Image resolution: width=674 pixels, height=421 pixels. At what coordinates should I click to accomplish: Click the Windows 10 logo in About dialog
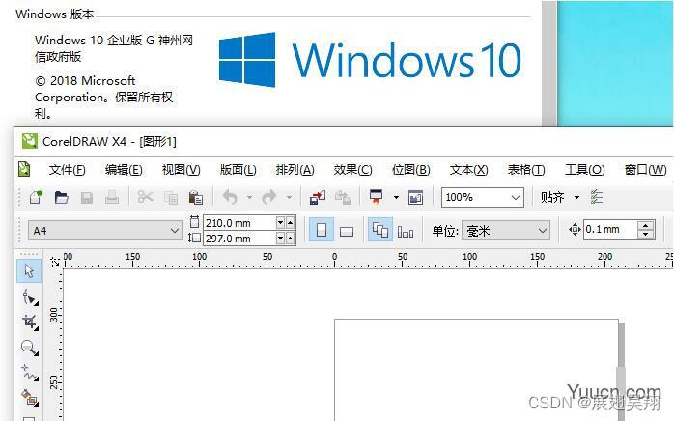pos(370,60)
